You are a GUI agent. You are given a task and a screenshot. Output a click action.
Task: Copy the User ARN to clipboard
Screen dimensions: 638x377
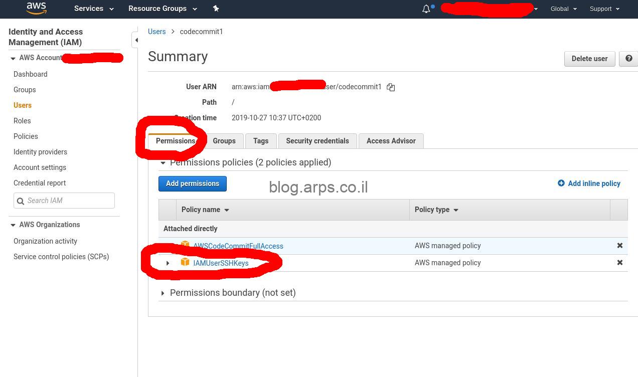[x=391, y=87]
